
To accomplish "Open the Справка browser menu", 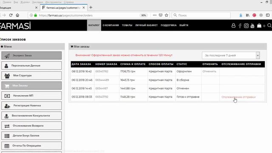I will click(69, 2).
